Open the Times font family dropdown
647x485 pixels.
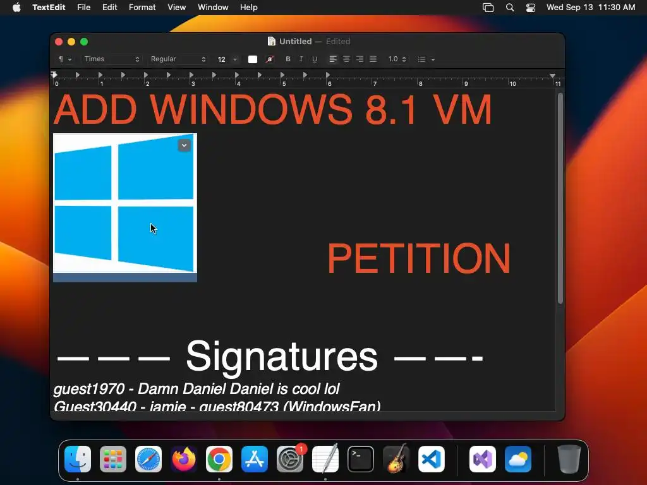tap(112, 59)
